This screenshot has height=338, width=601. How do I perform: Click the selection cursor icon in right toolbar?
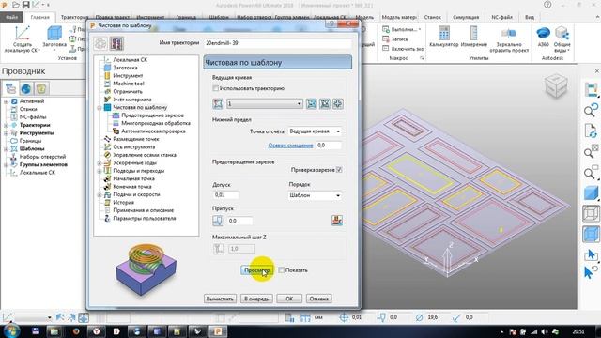click(591, 254)
